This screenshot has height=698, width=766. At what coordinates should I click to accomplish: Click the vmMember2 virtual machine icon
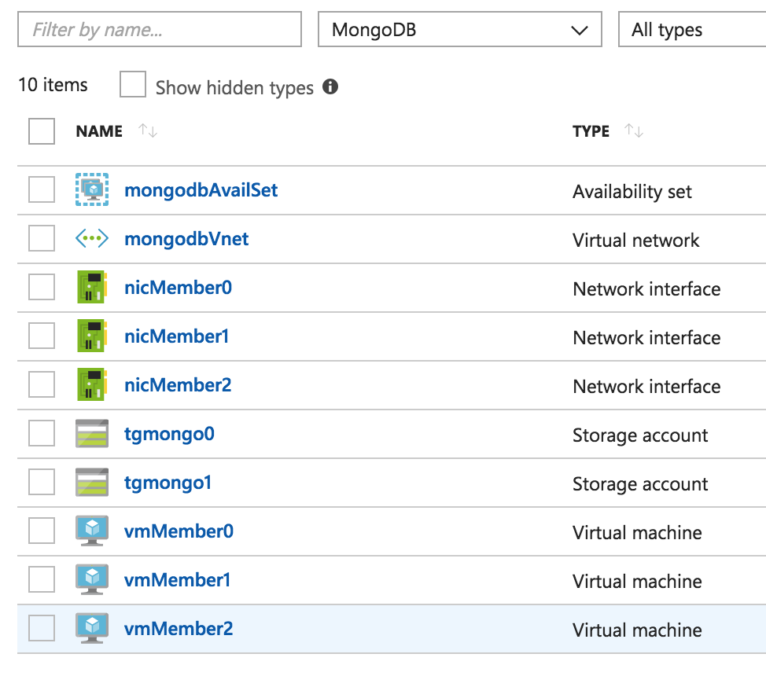pos(92,628)
